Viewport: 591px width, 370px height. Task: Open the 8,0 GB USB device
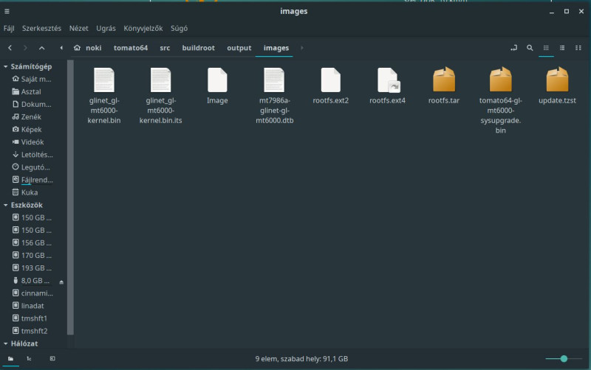pos(31,281)
